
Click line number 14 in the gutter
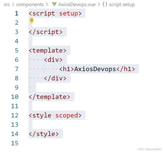(15, 134)
